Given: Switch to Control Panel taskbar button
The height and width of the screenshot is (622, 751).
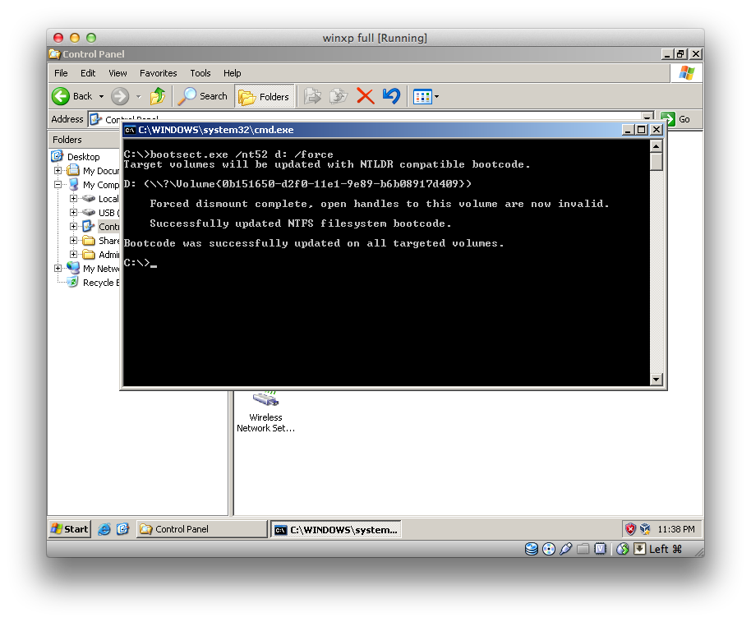Looking at the screenshot, I should pyautogui.click(x=201, y=529).
